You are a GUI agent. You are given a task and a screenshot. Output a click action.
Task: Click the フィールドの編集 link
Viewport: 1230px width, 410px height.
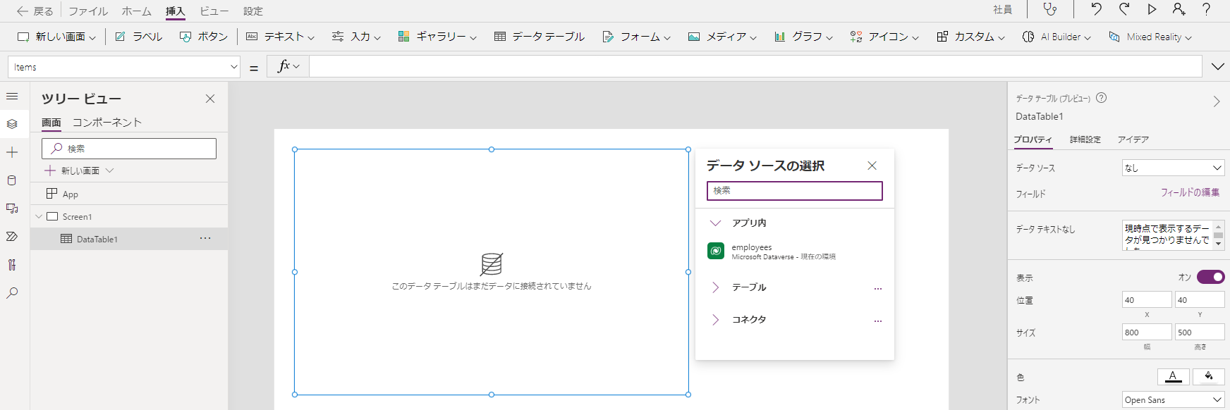point(1191,192)
